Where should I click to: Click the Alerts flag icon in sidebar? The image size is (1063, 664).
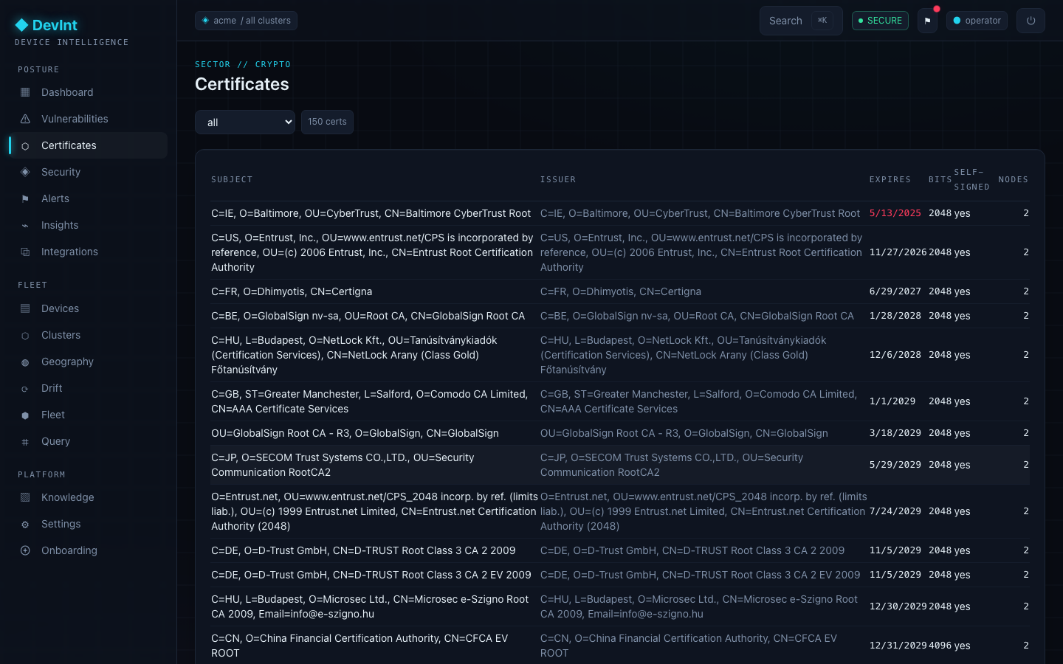25,198
